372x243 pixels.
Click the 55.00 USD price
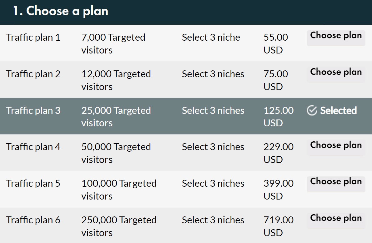[x=276, y=43]
